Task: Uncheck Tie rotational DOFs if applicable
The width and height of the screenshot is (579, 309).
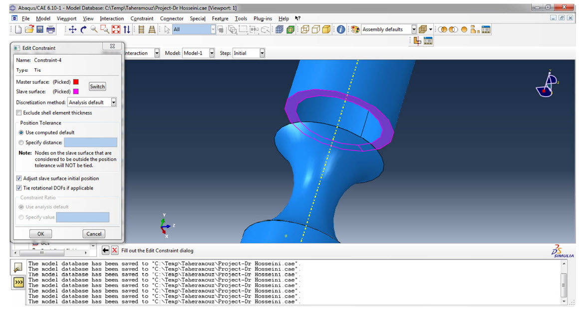Action: click(19, 188)
